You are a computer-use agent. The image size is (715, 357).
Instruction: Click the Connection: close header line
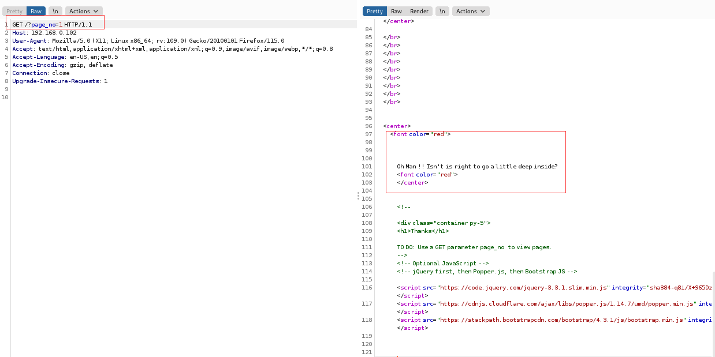pos(40,73)
